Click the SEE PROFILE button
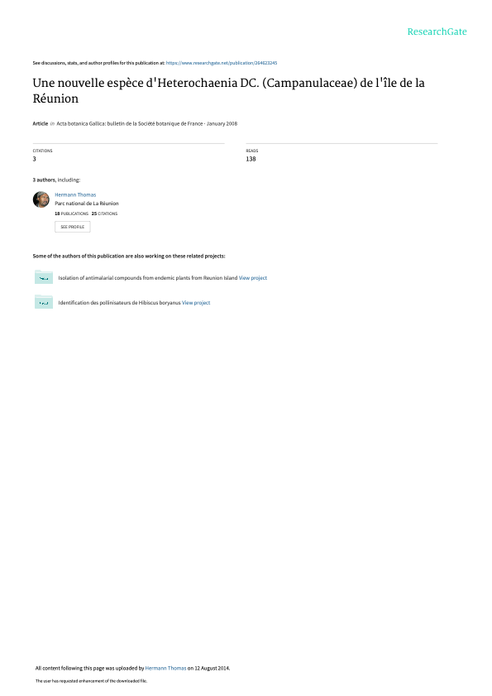The width and height of the screenshot is (492, 696). pos(72,227)
